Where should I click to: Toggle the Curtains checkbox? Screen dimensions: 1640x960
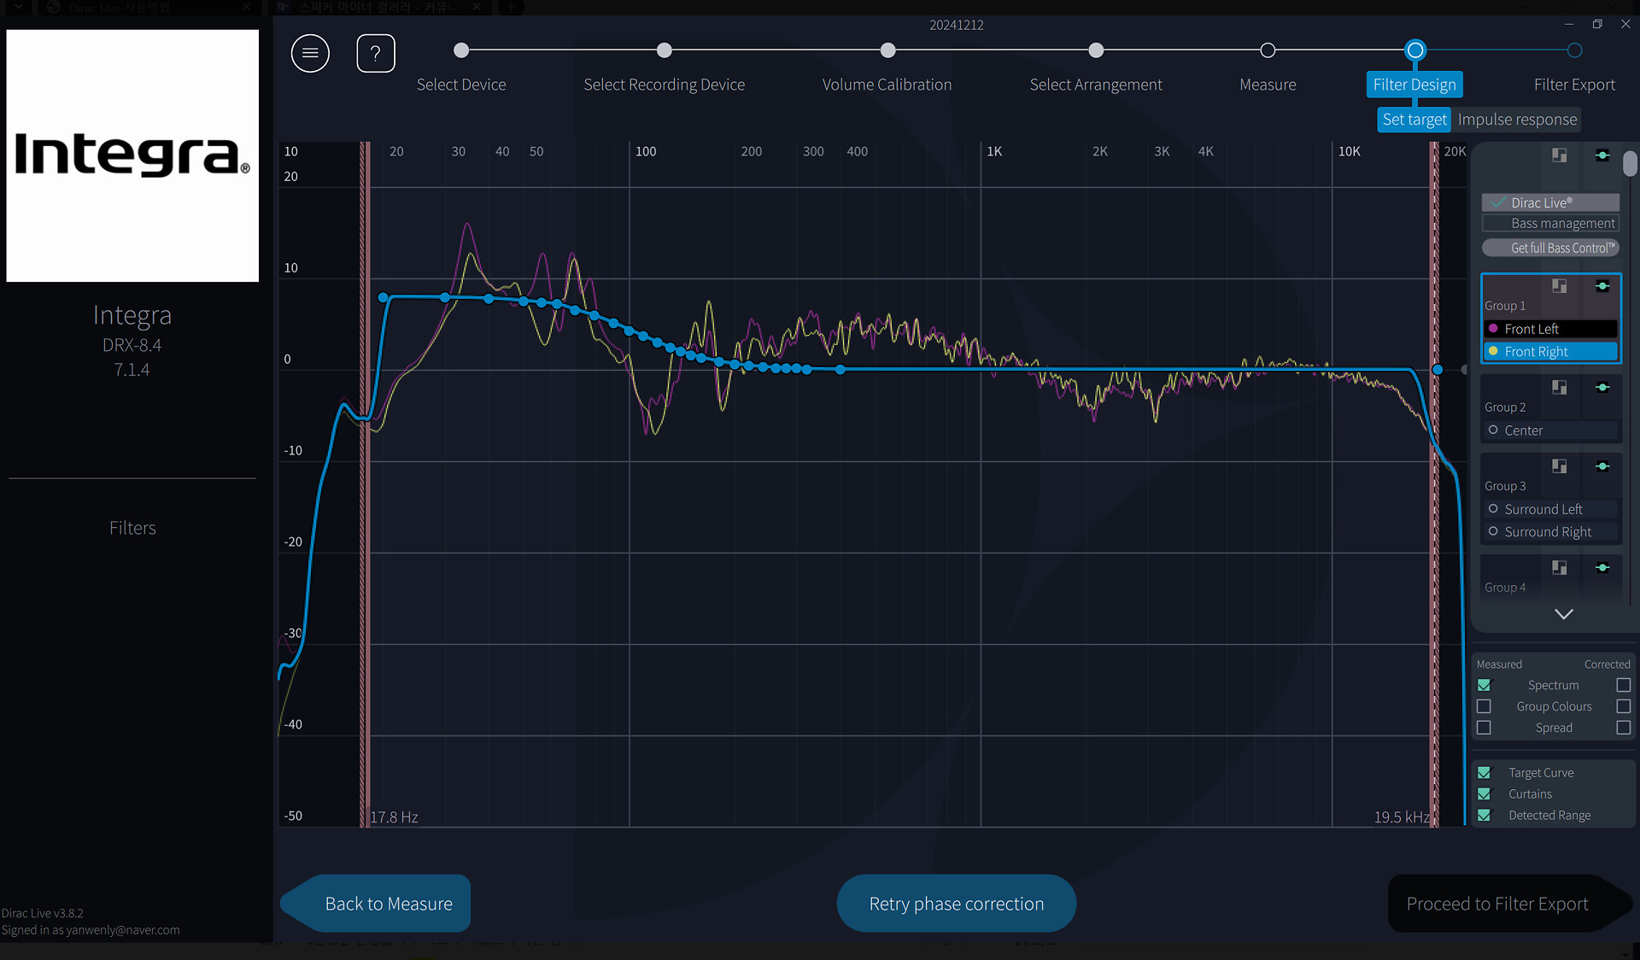point(1484,794)
